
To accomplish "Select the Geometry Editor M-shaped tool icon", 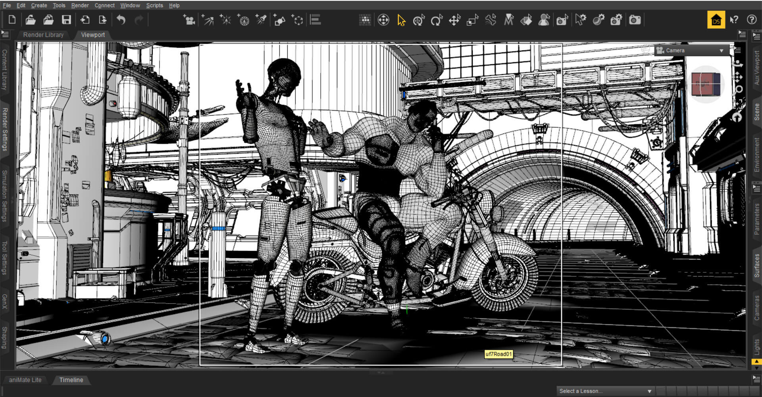I will (508, 20).
